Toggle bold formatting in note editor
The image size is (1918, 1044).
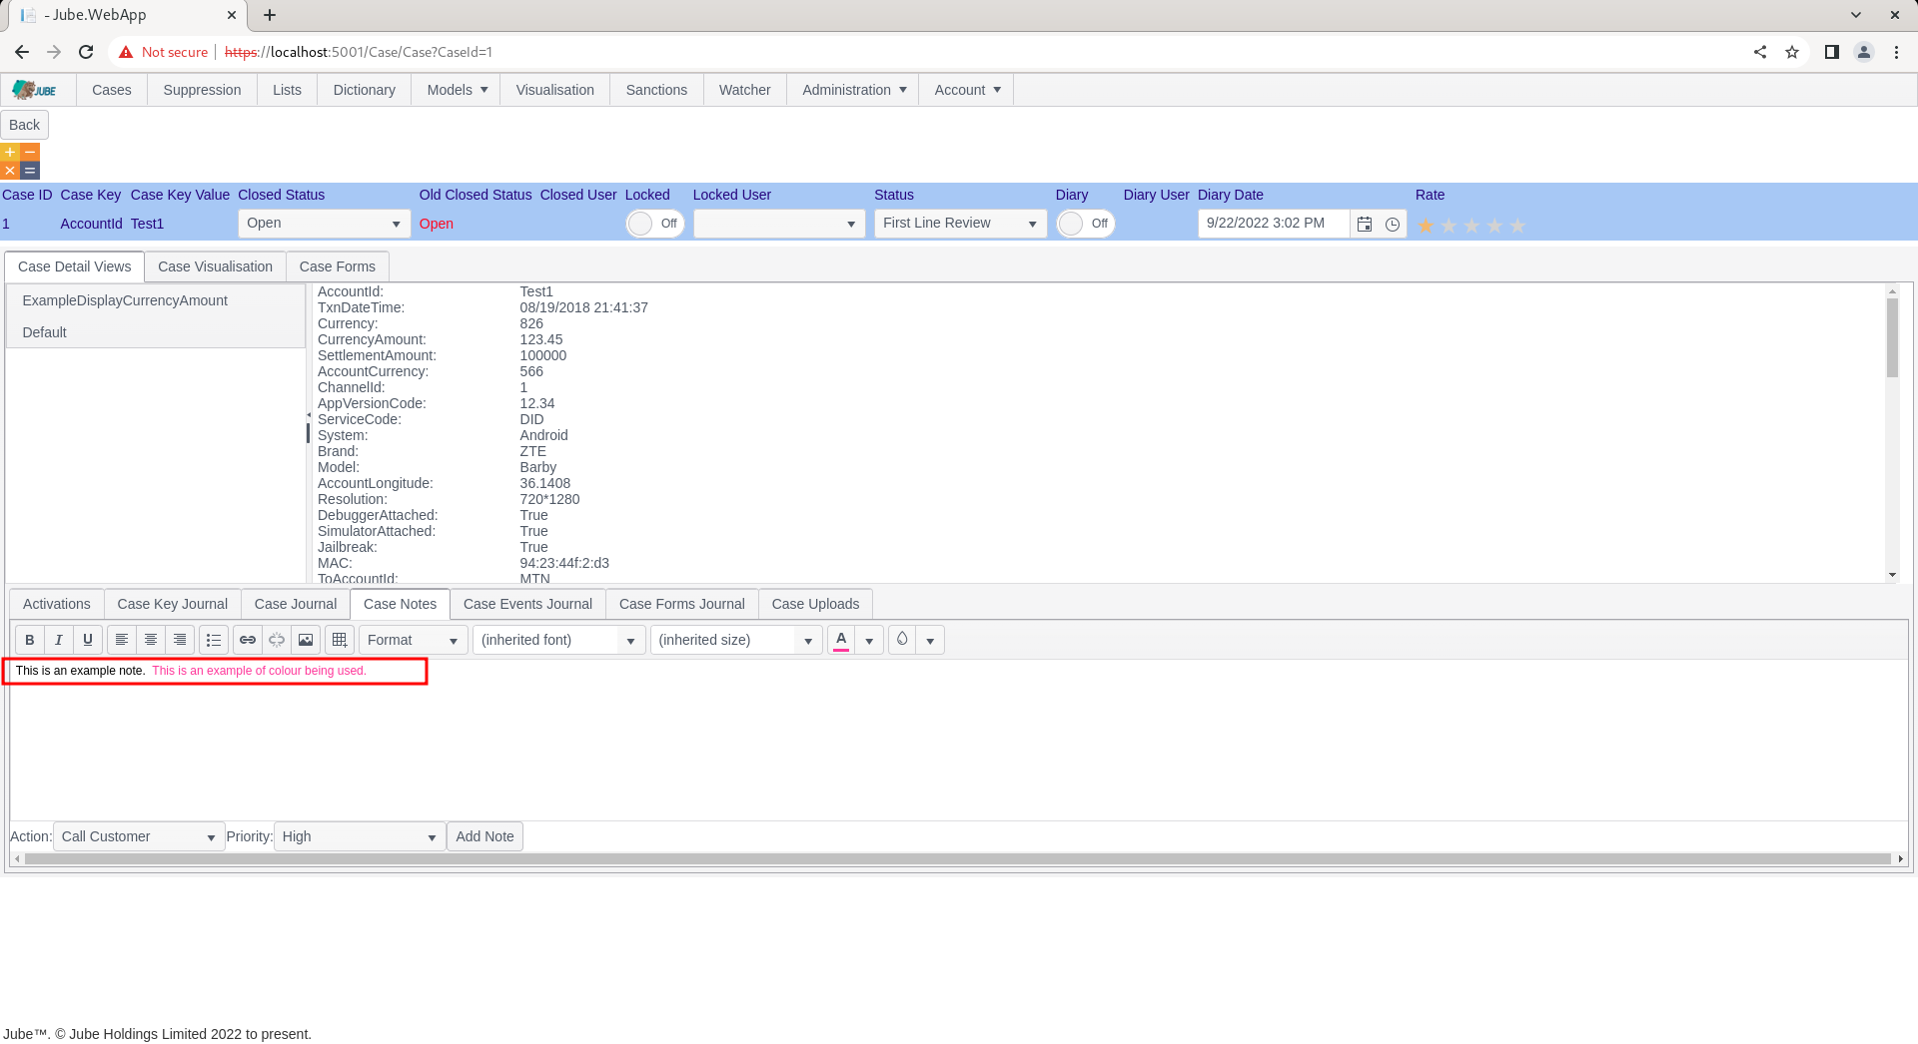pyautogui.click(x=30, y=640)
